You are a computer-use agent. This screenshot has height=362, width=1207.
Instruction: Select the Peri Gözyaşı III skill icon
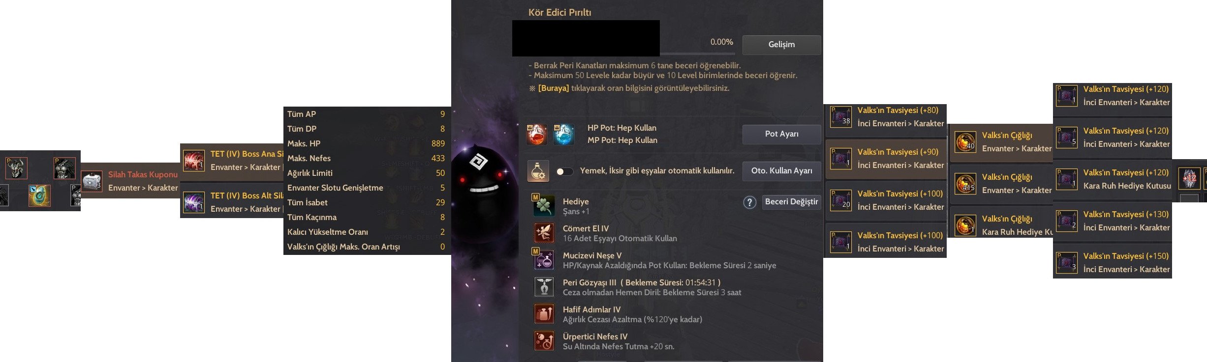tap(544, 287)
